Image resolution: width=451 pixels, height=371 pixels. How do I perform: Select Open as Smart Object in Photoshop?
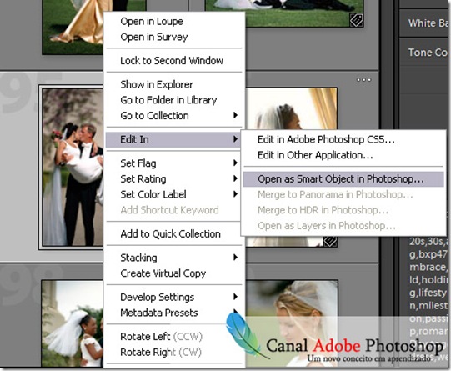[343, 179]
